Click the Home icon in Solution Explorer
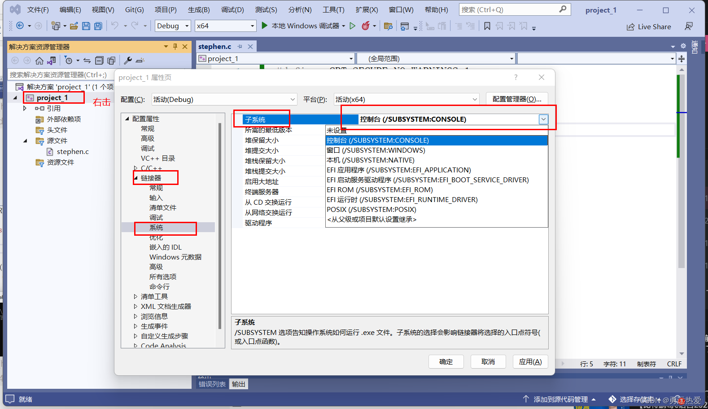708x409 pixels. click(x=39, y=61)
